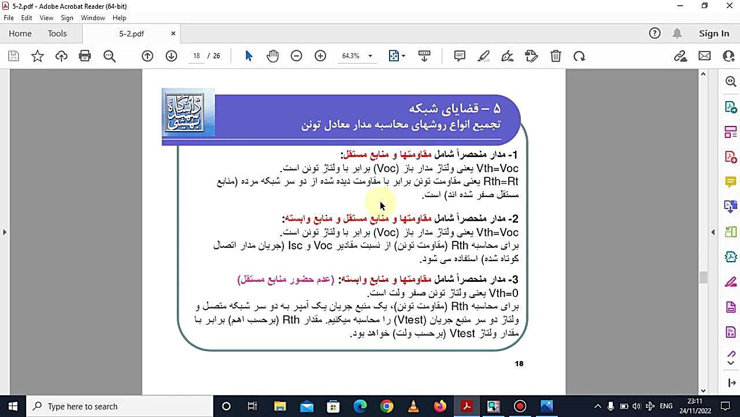
Task: Open the Windows notification center
Action: pos(726,406)
